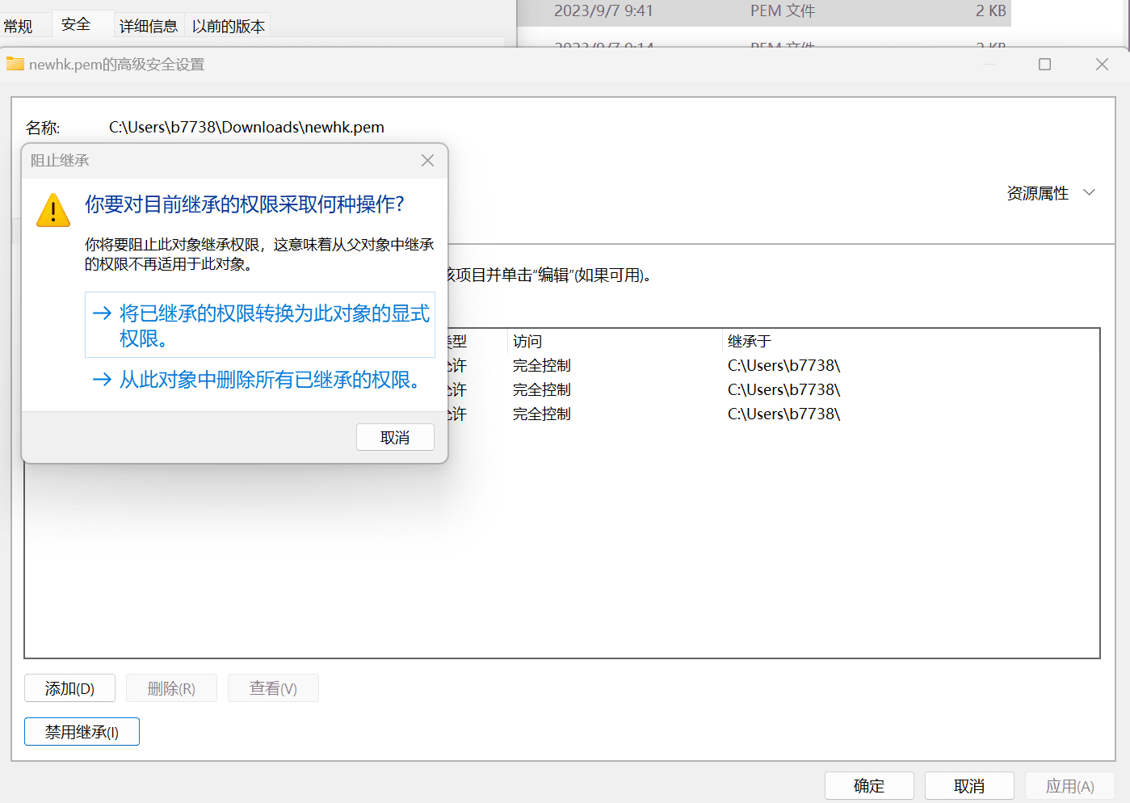The width and height of the screenshot is (1130, 803).
Task: Select the first 完全控制 permission entry
Action: [541, 364]
